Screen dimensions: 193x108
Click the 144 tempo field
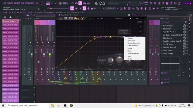[65, 3]
